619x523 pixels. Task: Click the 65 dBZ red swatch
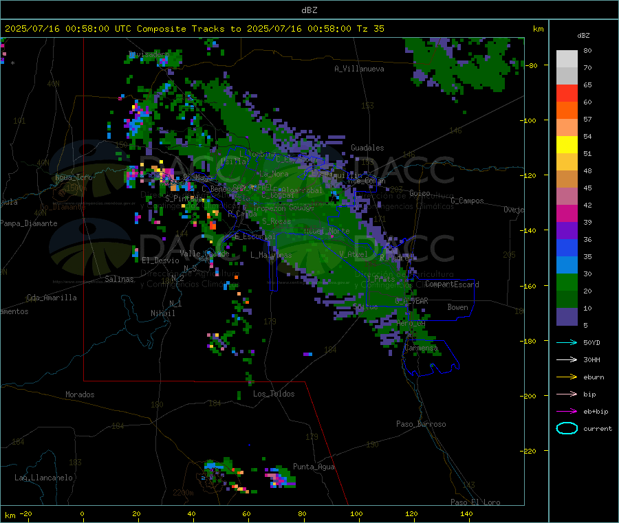click(567, 93)
